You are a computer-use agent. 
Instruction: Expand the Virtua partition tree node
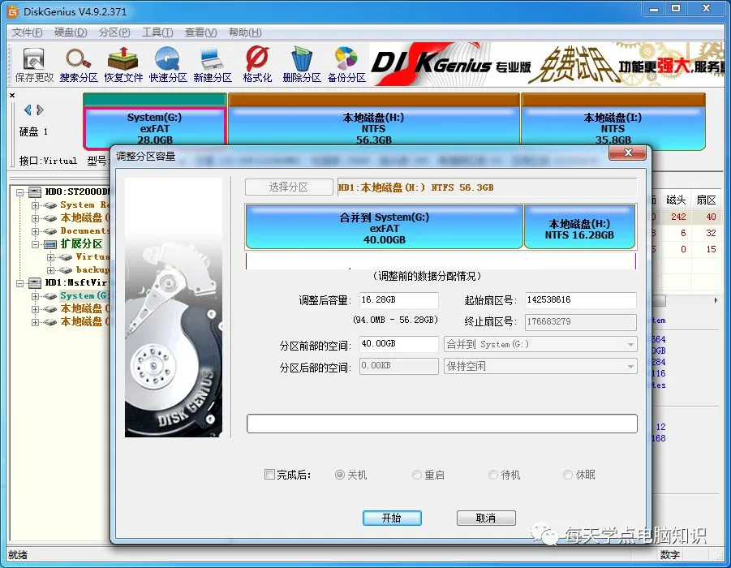(50, 257)
